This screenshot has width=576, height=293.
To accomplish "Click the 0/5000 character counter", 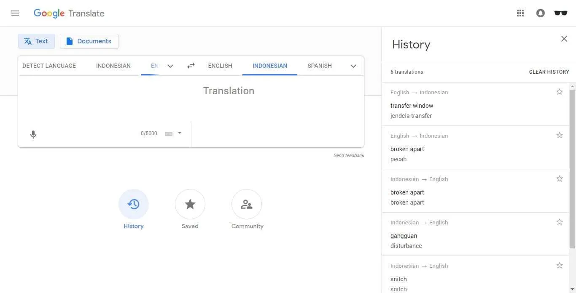I will (149, 133).
